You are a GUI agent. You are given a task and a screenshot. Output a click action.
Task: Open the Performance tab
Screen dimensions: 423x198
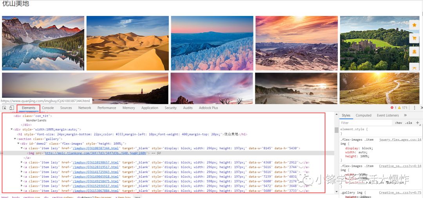click(x=107, y=108)
